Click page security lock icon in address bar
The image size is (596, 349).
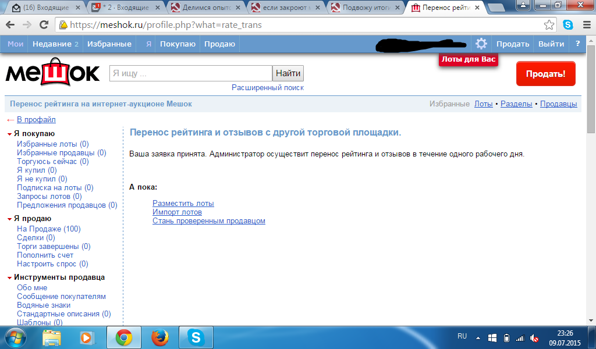[63, 25]
